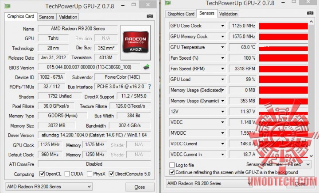Open the Fan Speed (%) sensor dropdown
The width and height of the screenshot is (319, 193).
point(222,58)
